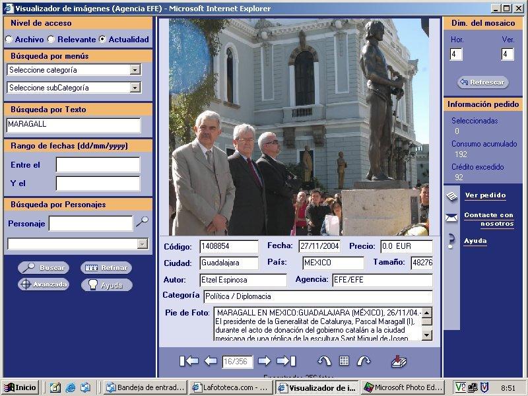Jump to the last photo arrow
This screenshot has width=528, height=396.
coord(286,361)
